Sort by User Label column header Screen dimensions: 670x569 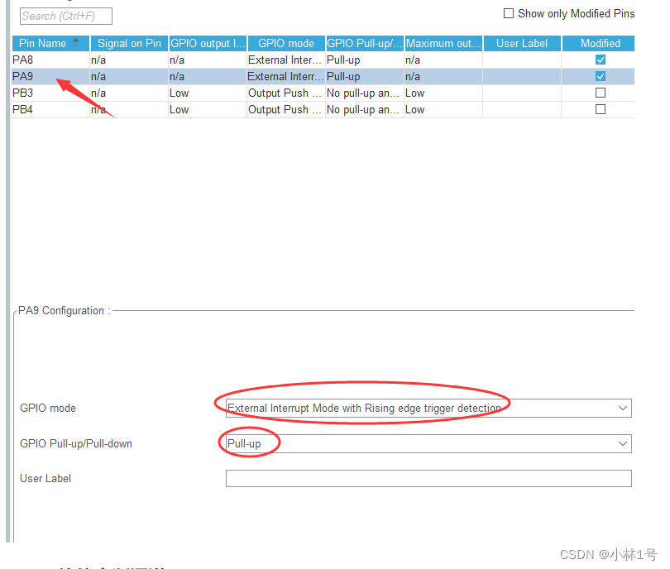coord(522,44)
